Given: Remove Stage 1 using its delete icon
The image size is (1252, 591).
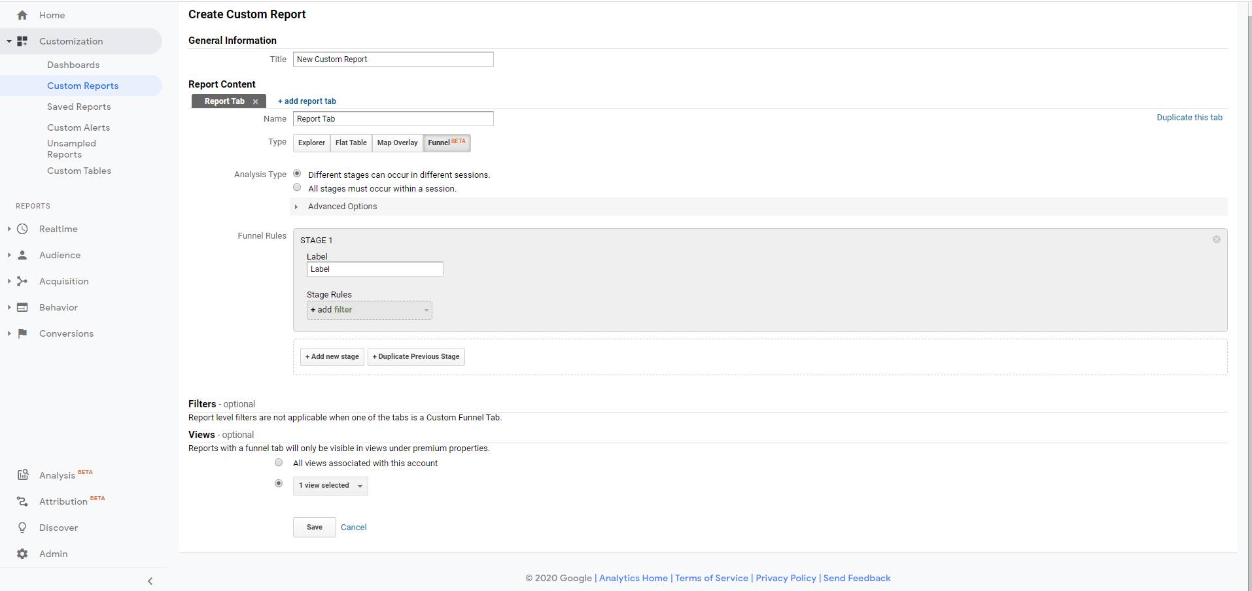Looking at the screenshot, I should coord(1216,239).
